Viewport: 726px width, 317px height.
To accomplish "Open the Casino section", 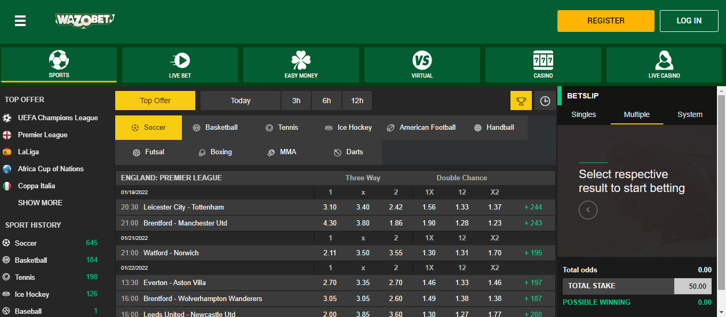I will pyautogui.click(x=543, y=64).
